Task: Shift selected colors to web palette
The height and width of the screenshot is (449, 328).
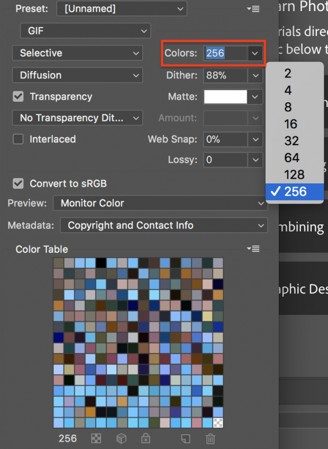Action: (x=121, y=438)
